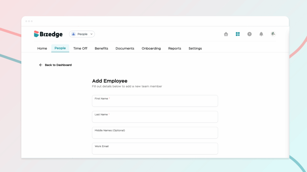
Task: Select the People tab
Action: [60, 48]
